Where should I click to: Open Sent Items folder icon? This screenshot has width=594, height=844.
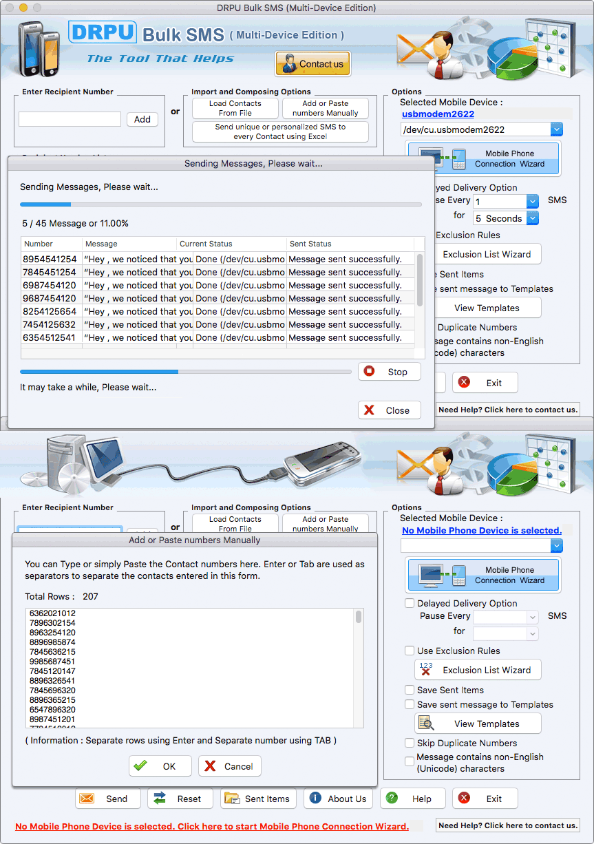click(233, 799)
